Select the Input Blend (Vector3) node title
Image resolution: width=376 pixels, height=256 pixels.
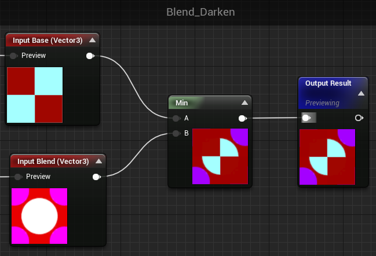click(x=53, y=162)
